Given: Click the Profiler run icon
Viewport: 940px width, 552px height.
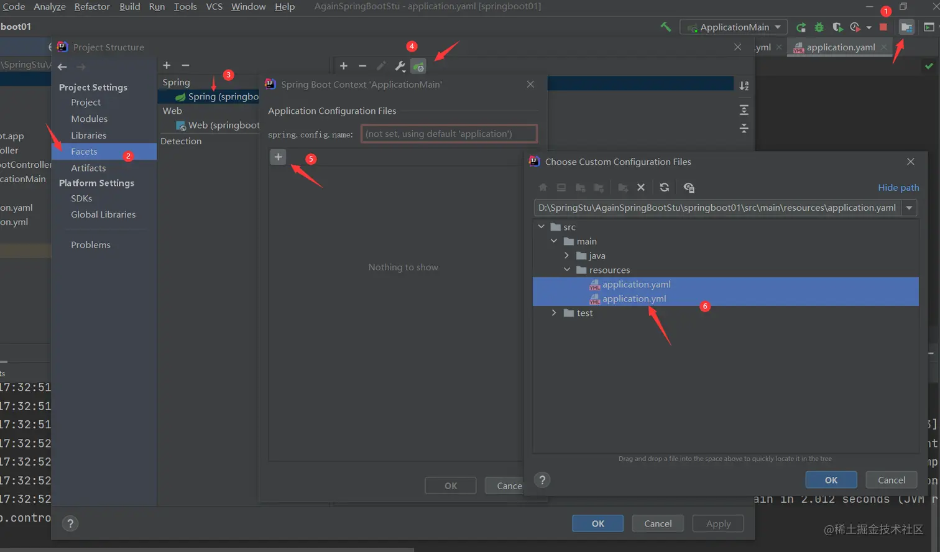Looking at the screenshot, I should (x=855, y=27).
